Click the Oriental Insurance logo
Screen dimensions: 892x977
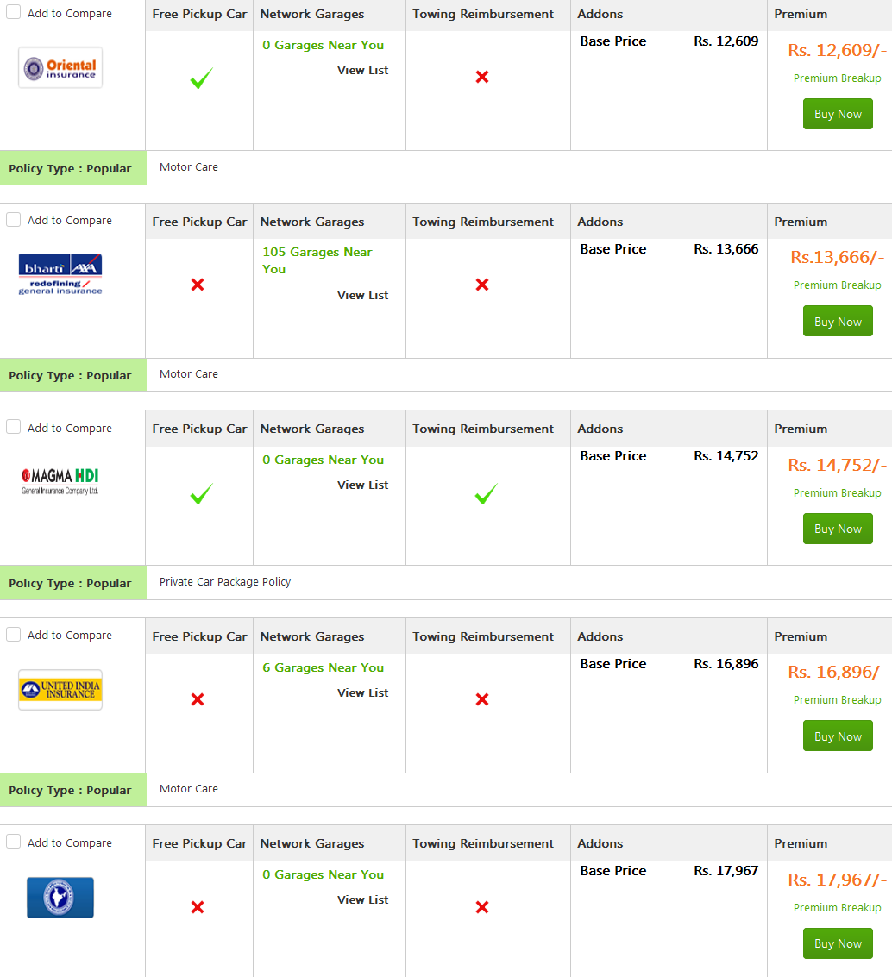tap(60, 67)
